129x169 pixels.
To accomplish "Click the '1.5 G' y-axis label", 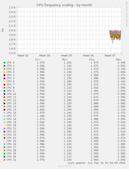I will [12, 53].
